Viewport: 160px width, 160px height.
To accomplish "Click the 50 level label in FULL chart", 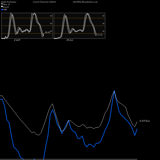I will click(x=103, y=23).
